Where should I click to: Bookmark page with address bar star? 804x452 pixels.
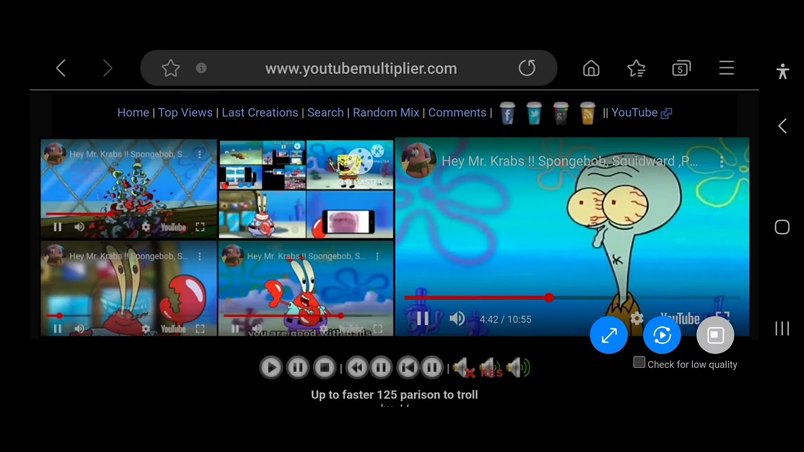pyautogui.click(x=171, y=68)
